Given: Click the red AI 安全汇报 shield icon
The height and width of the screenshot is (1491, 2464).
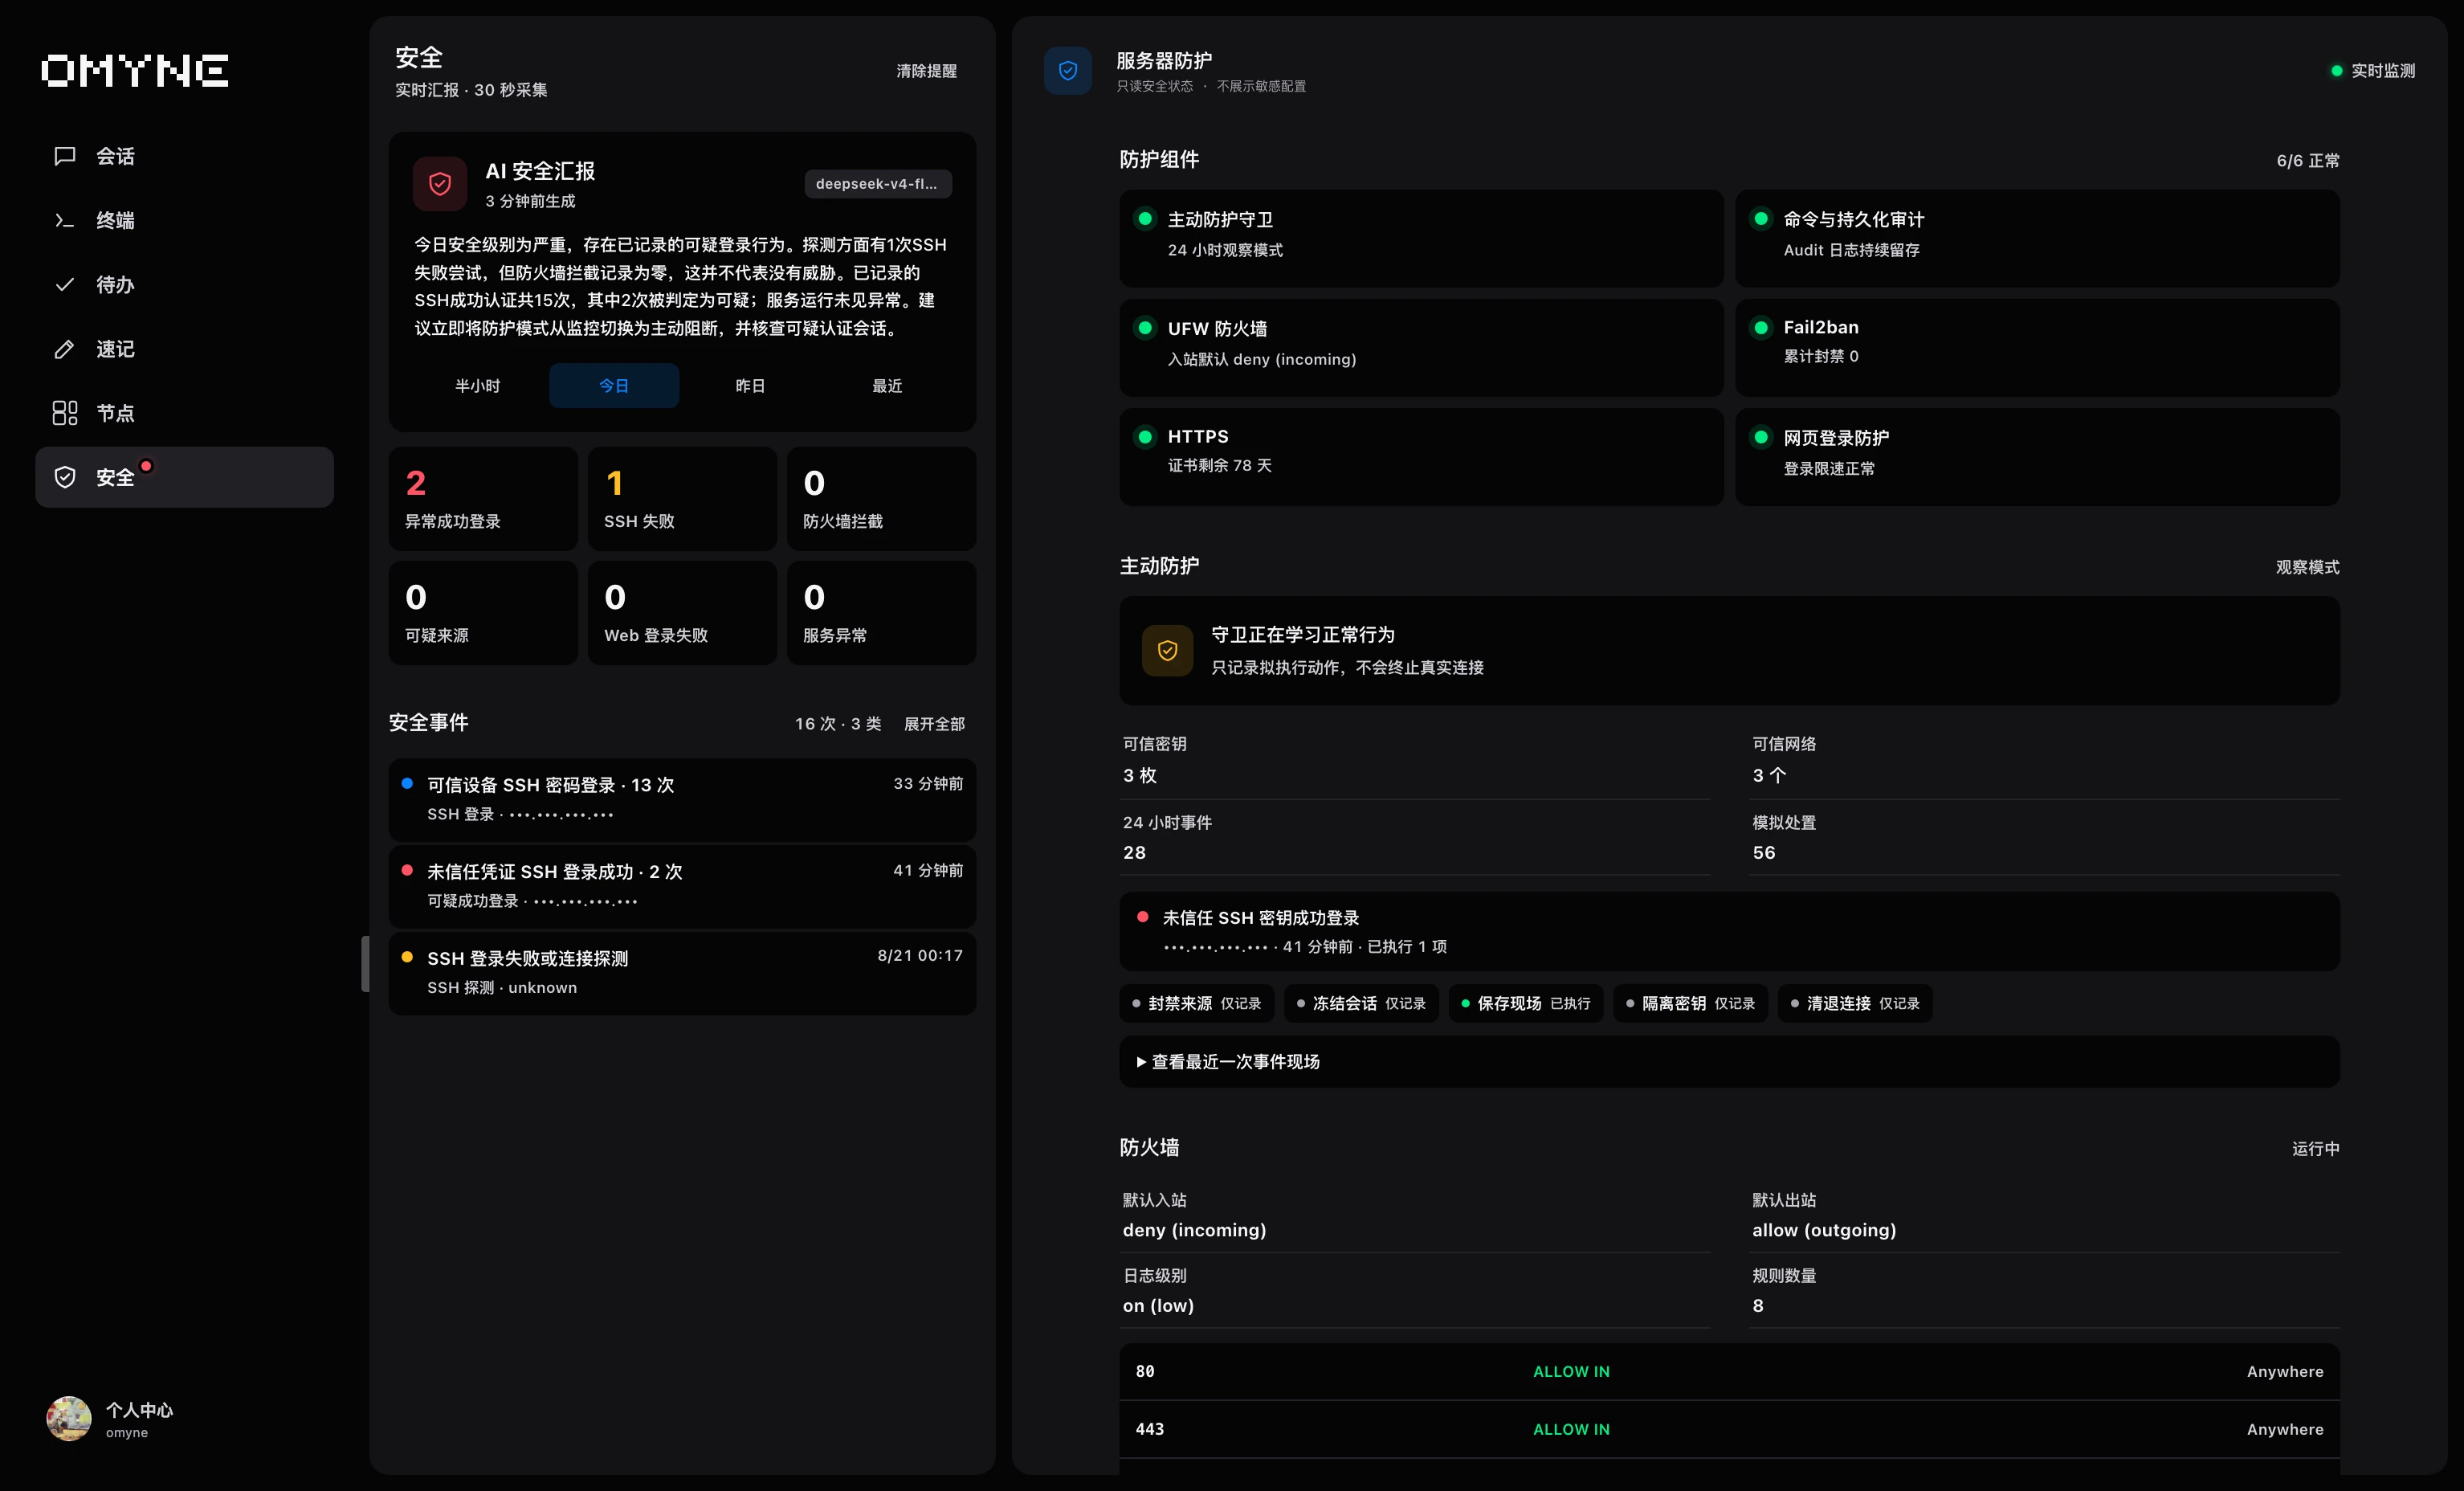Looking at the screenshot, I should coord(440,184).
